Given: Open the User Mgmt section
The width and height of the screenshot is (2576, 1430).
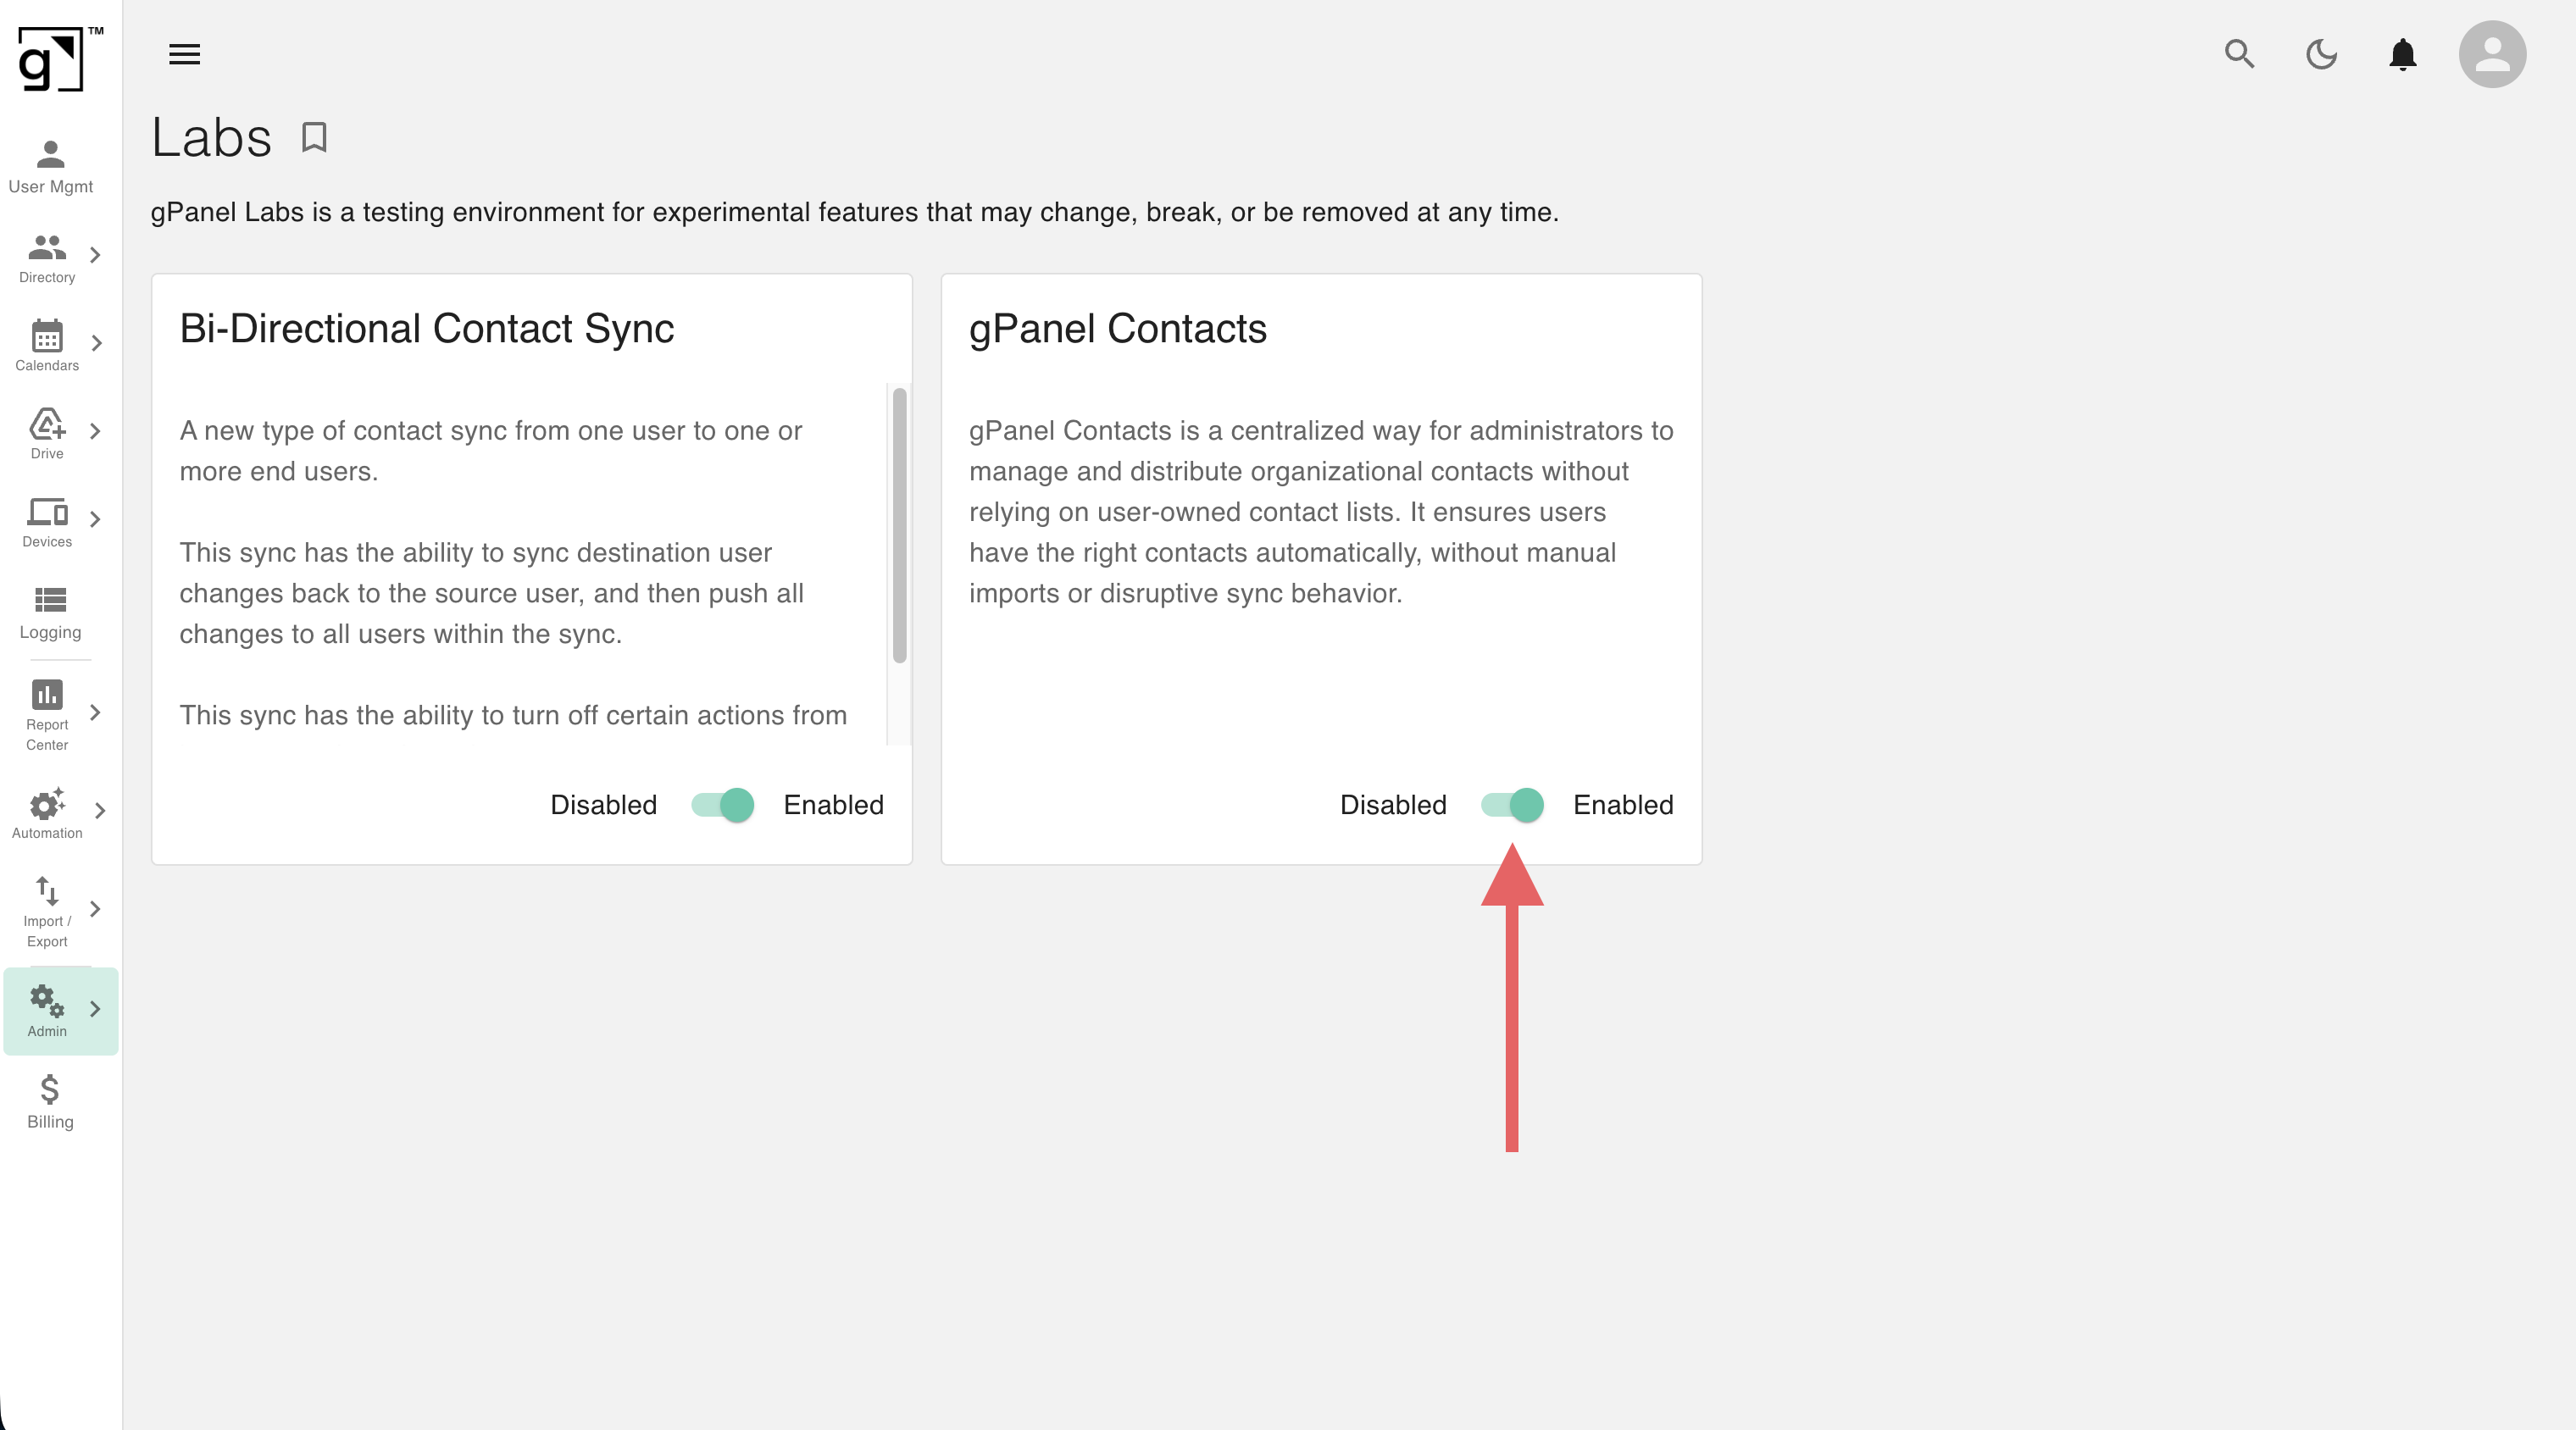Looking at the screenshot, I should click(49, 165).
